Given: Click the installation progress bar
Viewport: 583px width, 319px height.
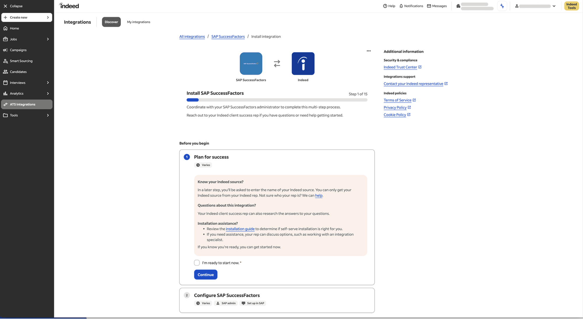Looking at the screenshot, I should (277, 100).
